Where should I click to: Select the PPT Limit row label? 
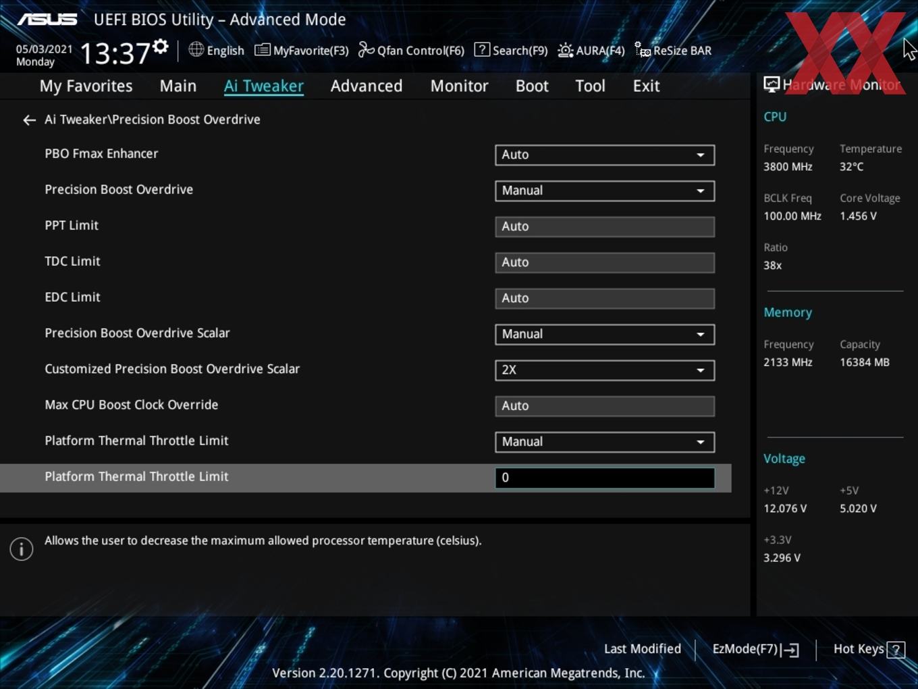[x=72, y=226]
